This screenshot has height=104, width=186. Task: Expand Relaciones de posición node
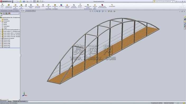pos(1,38)
